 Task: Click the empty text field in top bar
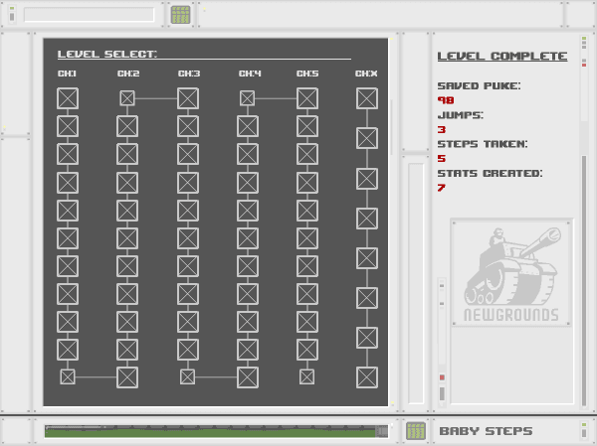(90, 15)
